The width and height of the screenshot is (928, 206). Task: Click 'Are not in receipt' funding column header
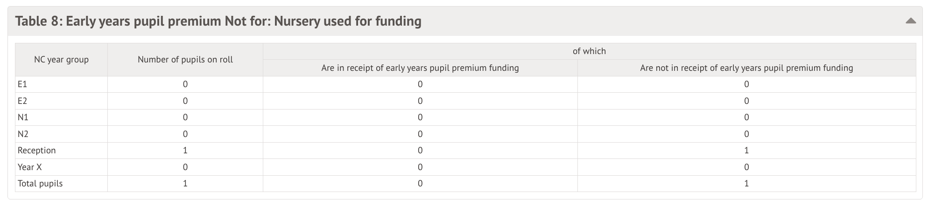click(x=746, y=68)
